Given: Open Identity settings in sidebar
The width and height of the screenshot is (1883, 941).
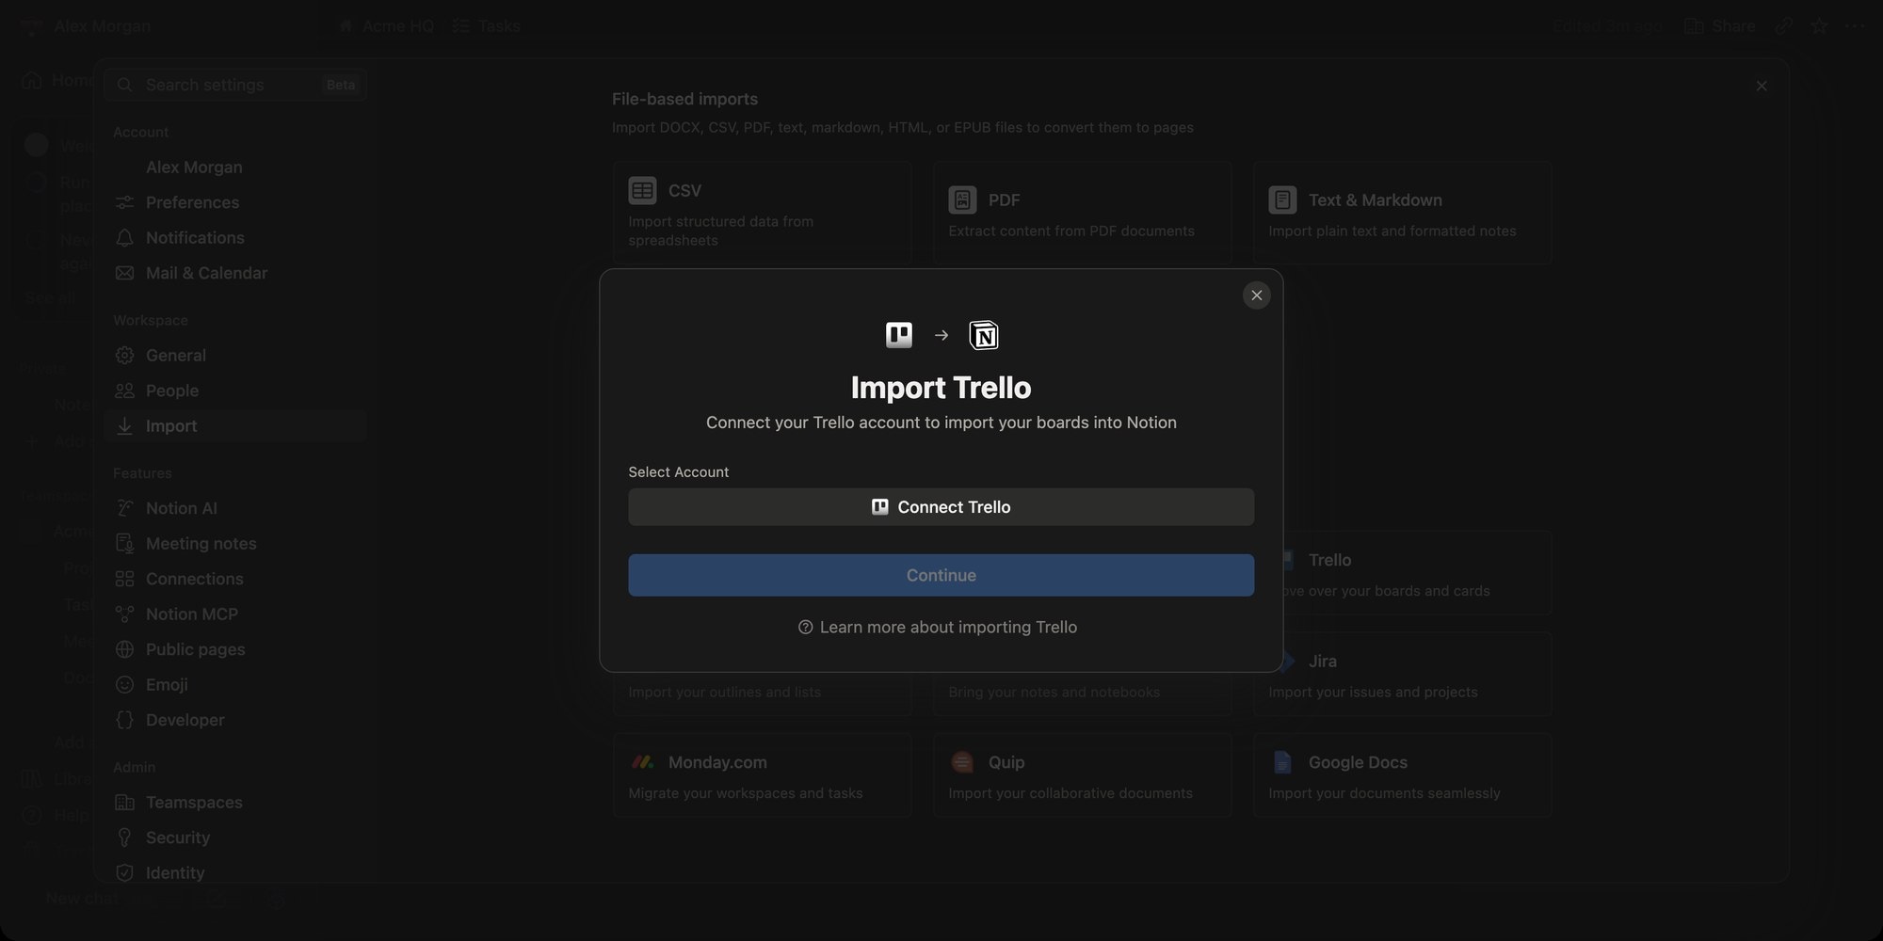Looking at the screenshot, I should (x=235, y=873).
